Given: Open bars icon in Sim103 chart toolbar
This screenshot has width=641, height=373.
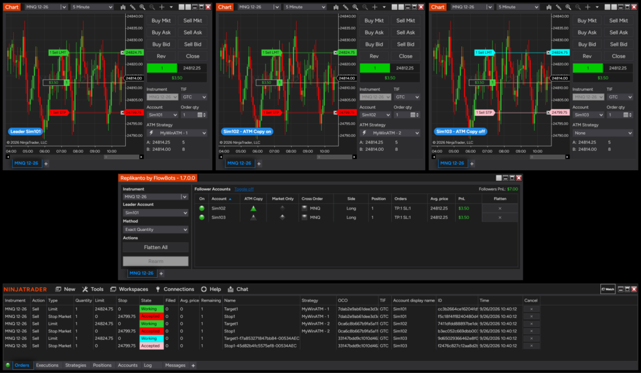Looking at the screenshot, I should [548, 7].
